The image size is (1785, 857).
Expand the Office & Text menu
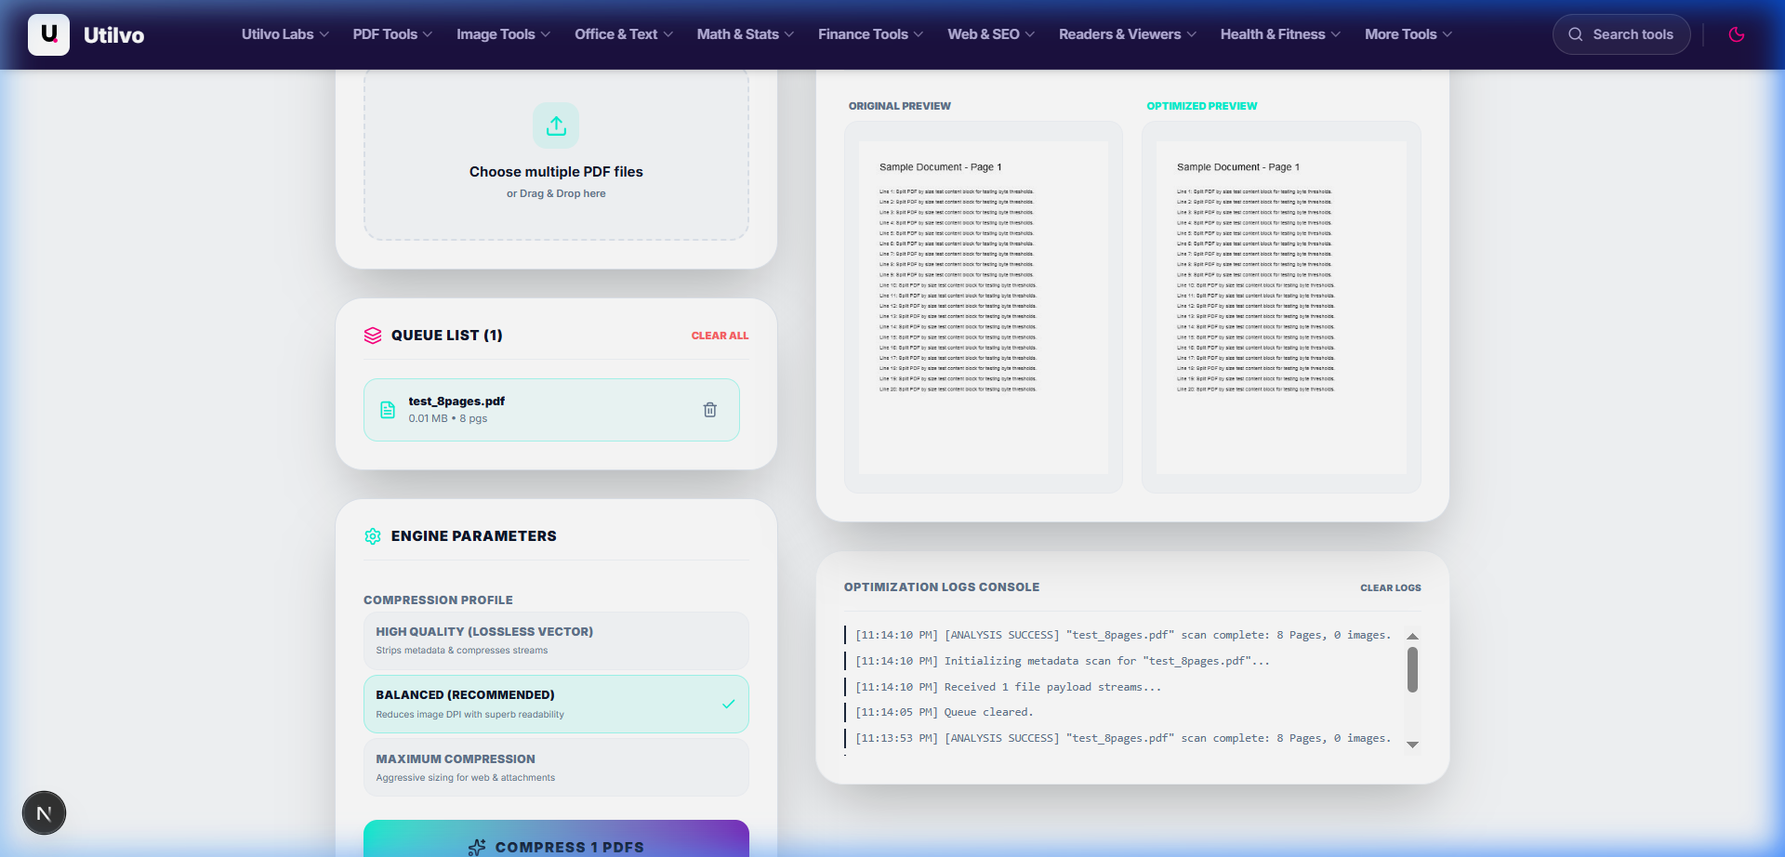point(624,34)
